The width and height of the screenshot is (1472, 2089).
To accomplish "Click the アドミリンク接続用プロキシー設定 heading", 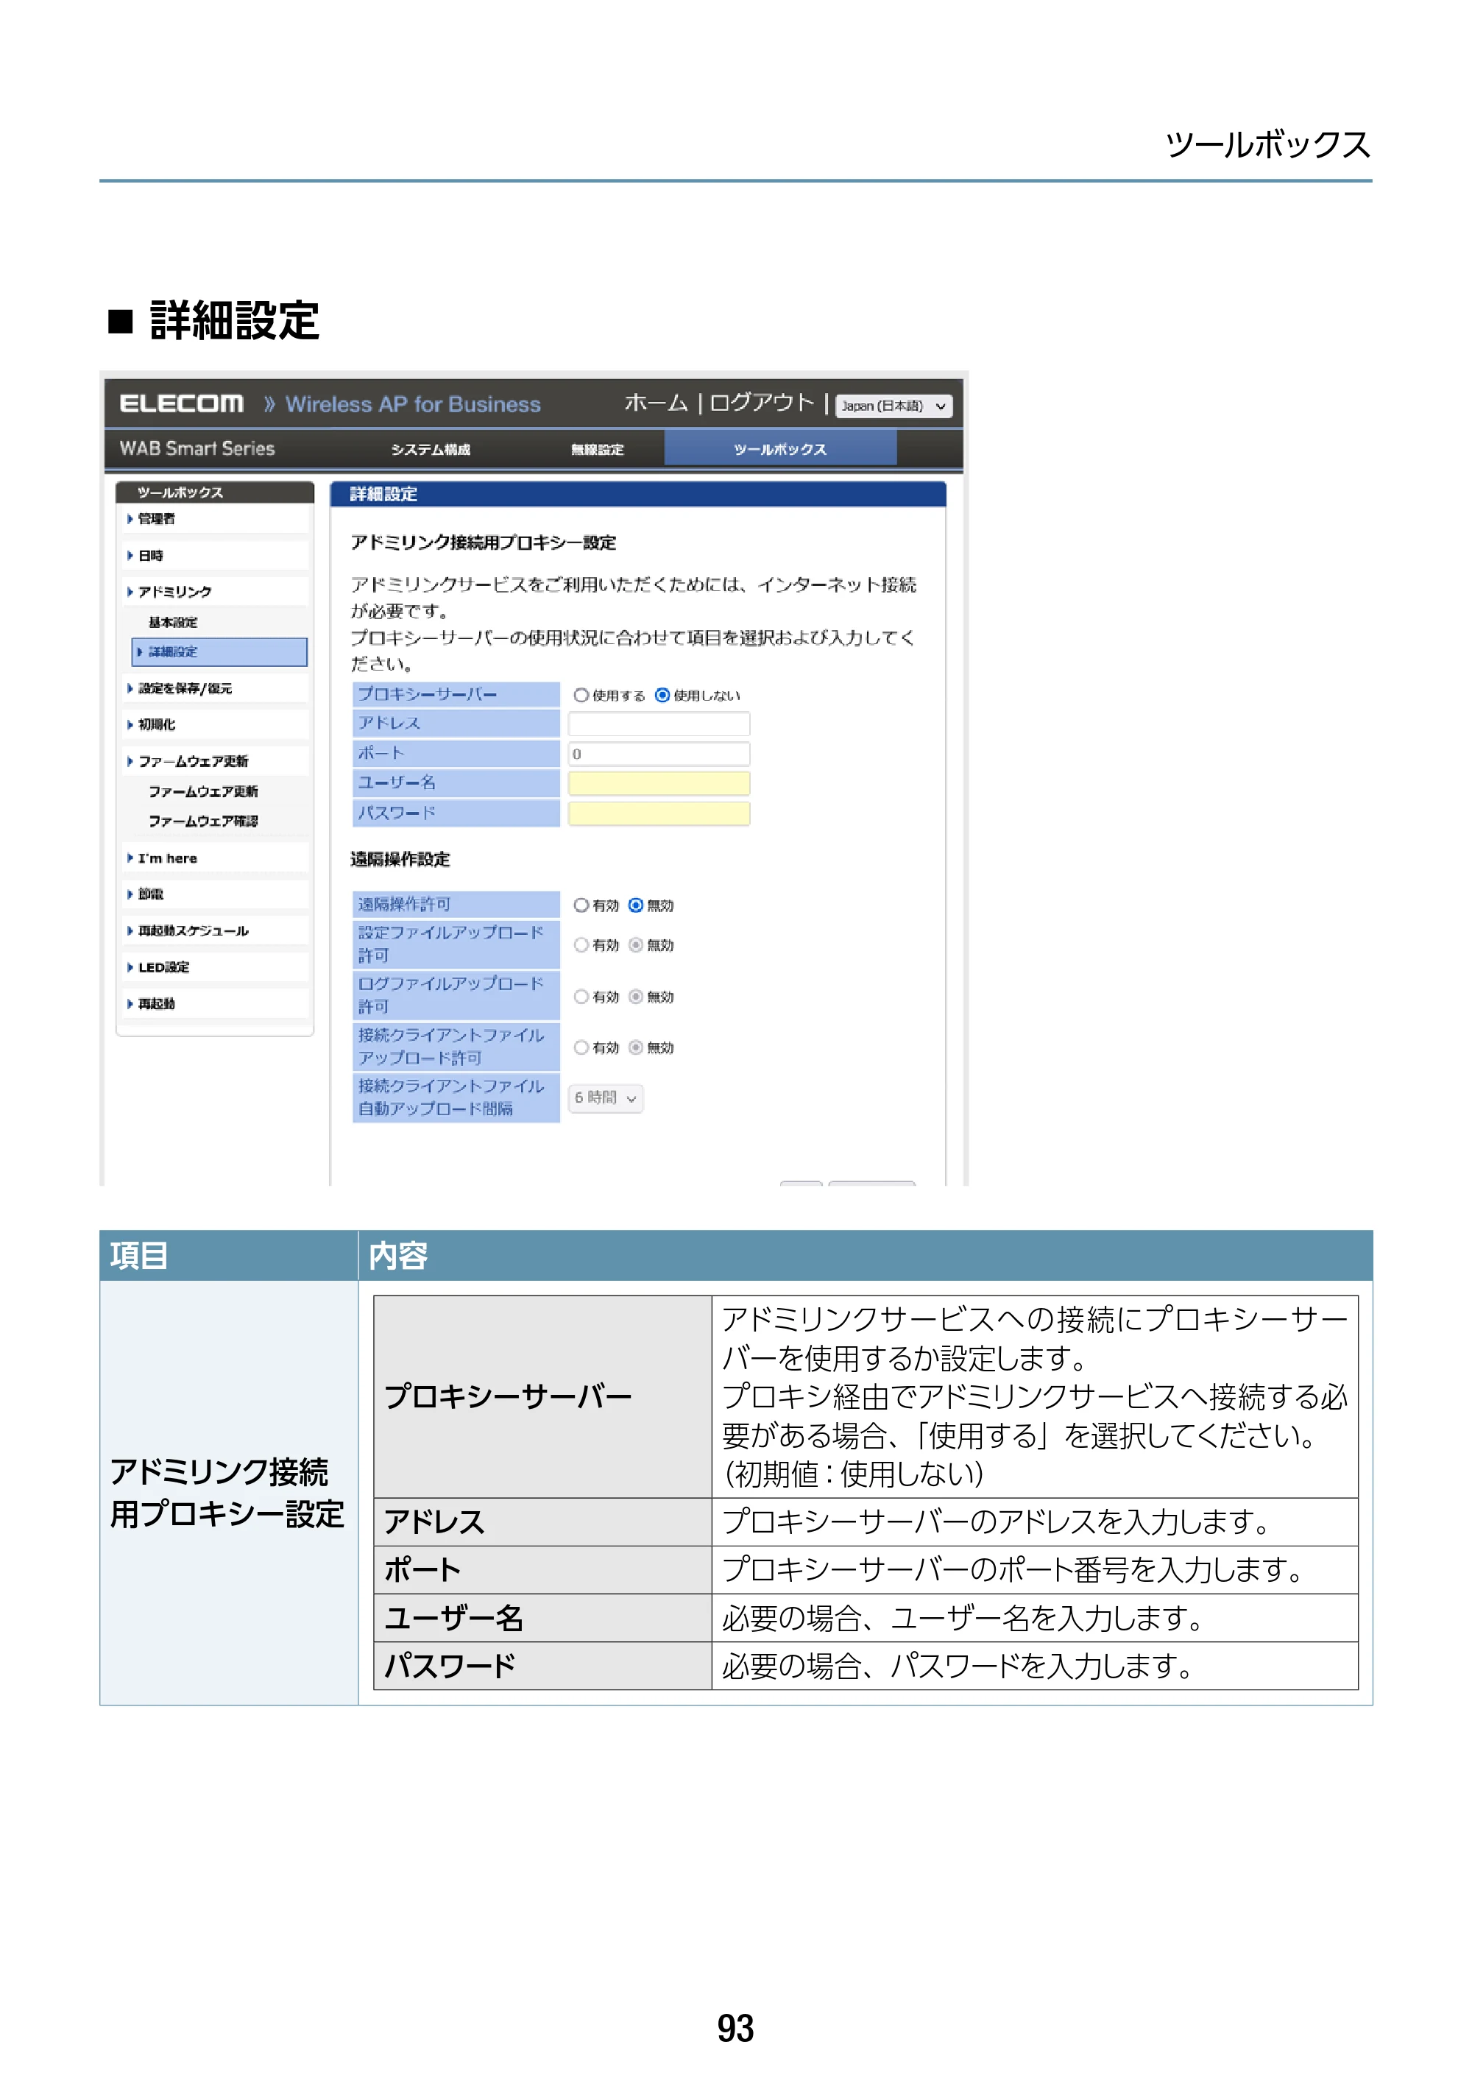I will [x=483, y=543].
